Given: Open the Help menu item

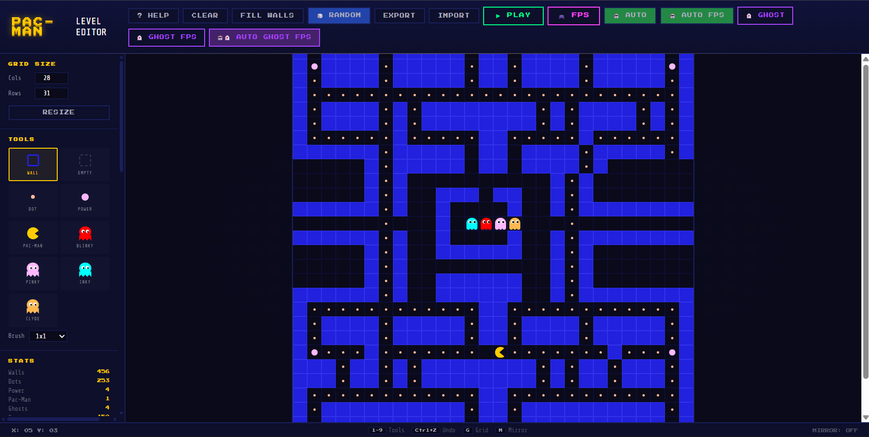Looking at the screenshot, I should coord(153,15).
